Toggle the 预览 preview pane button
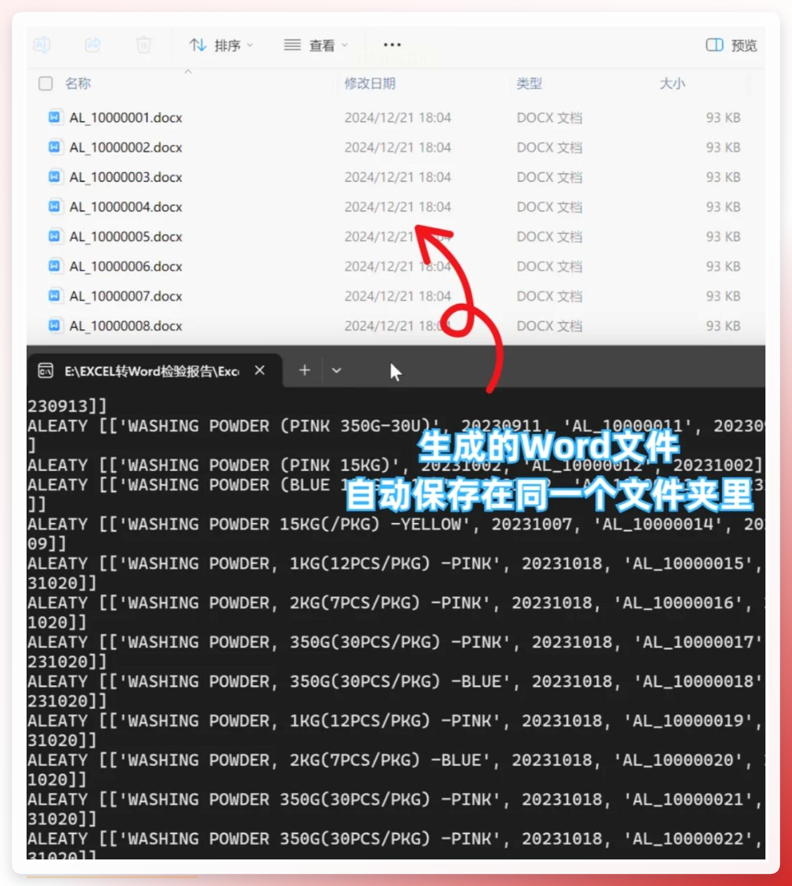 [x=731, y=45]
